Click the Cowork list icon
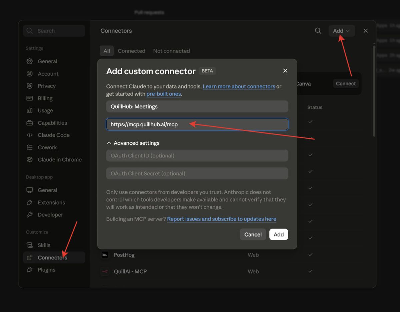Viewport: 400px width, 312px height. pos(30,147)
